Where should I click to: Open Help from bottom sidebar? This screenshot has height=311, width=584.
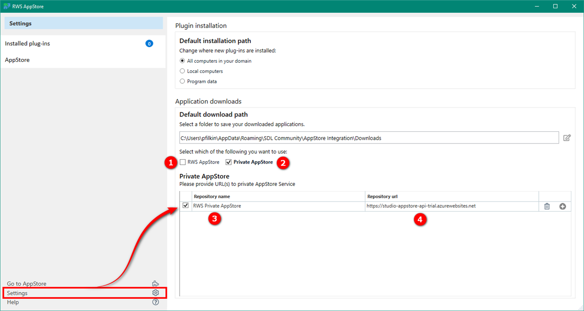coord(13,302)
